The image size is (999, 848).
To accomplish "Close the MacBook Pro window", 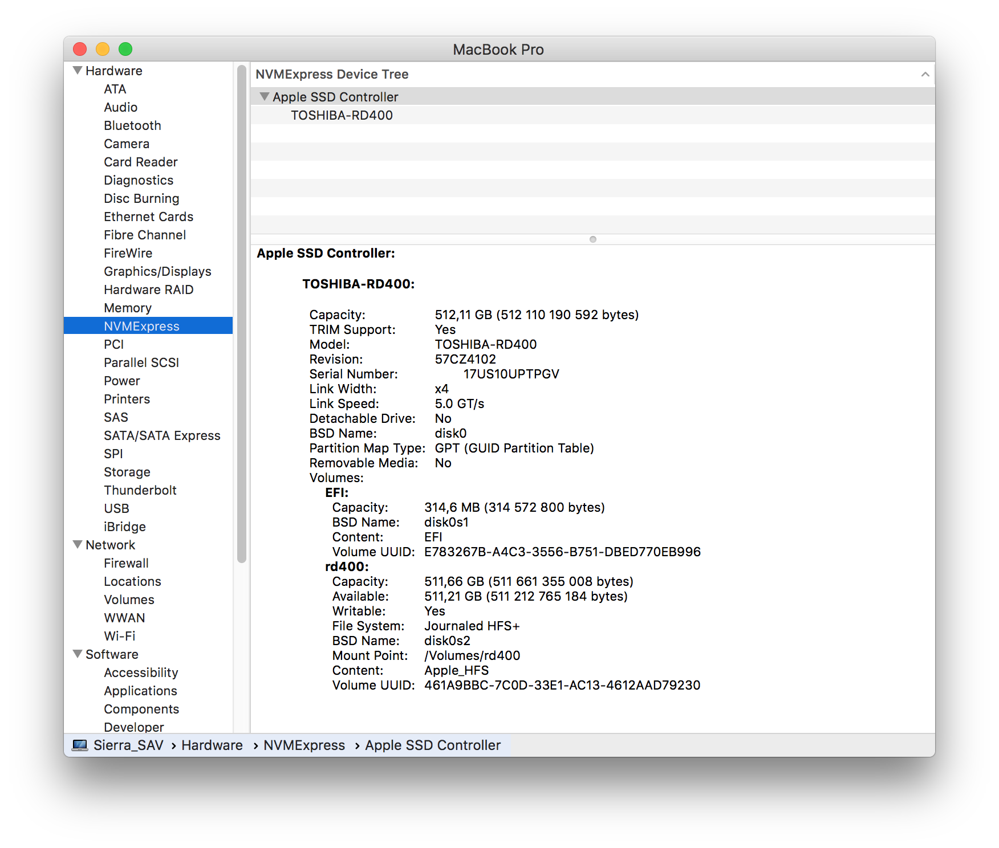I will pos(80,49).
